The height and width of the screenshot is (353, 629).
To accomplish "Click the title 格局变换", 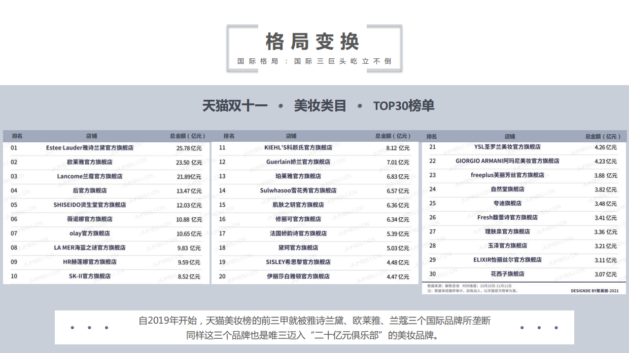I will pyautogui.click(x=312, y=42).
